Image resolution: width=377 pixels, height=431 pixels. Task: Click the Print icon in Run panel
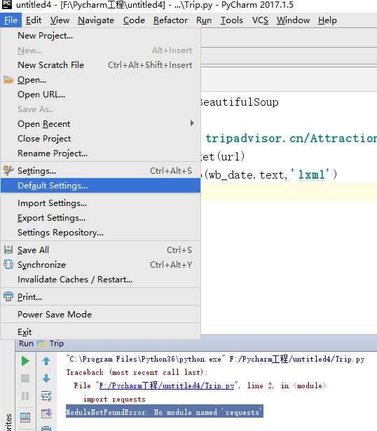coord(46,428)
